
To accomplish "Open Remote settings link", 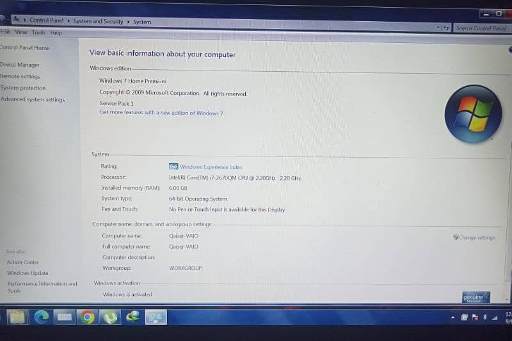I will pos(20,76).
